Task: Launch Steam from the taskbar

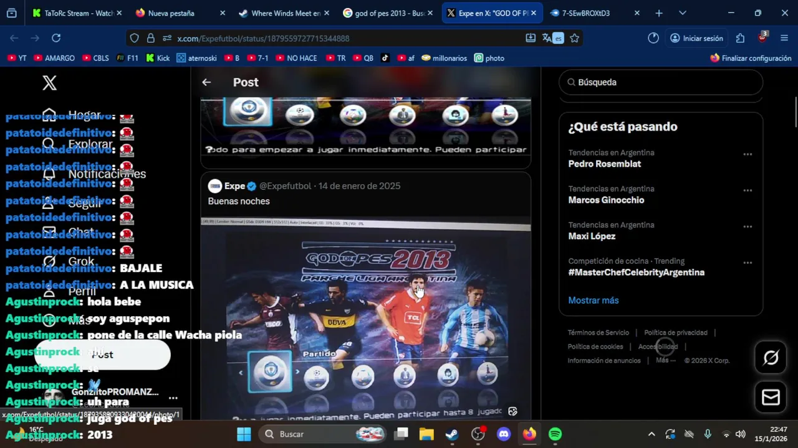Action: click(x=452, y=434)
